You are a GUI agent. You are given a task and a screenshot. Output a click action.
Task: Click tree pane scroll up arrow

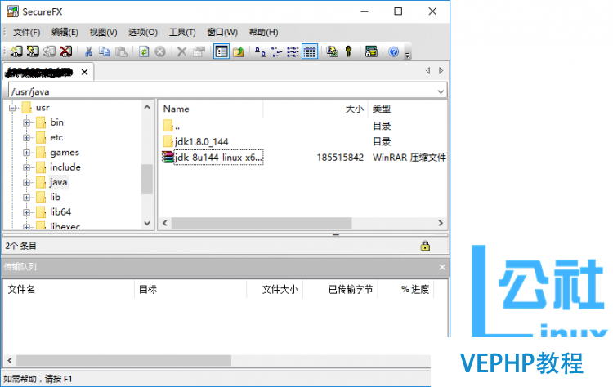pyautogui.click(x=147, y=107)
